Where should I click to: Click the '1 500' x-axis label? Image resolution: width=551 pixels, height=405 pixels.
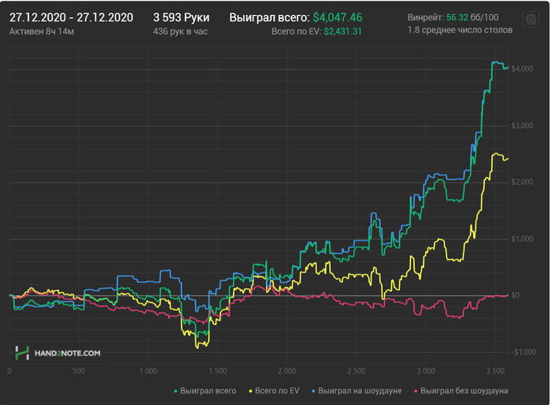[x=218, y=371]
